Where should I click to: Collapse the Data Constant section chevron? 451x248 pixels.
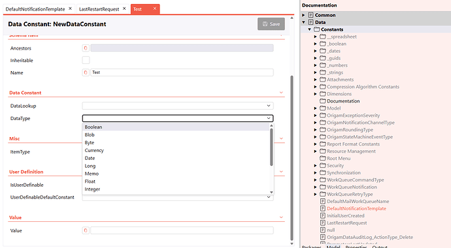(281, 93)
